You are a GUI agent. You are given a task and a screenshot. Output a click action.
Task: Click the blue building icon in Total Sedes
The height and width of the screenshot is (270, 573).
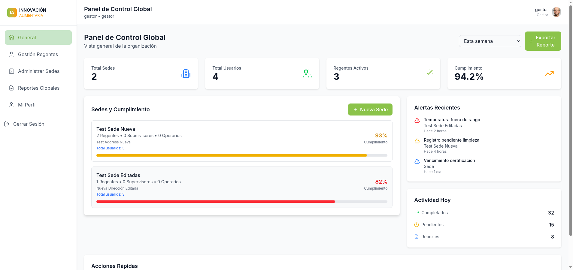coord(186,73)
